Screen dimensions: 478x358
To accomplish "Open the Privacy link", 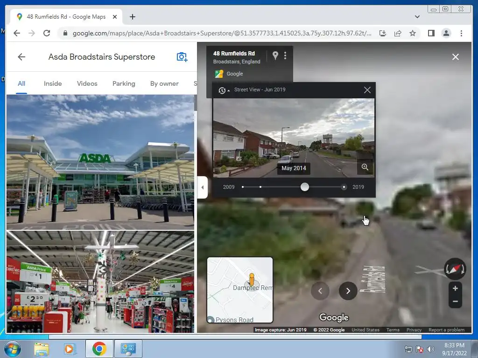I will (x=414, y=330).
